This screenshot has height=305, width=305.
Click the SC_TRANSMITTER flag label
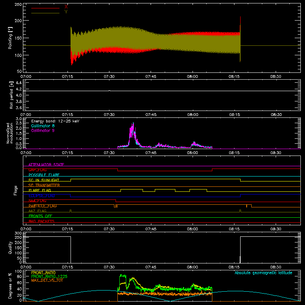pyautogui.click(x=44, y=185)
